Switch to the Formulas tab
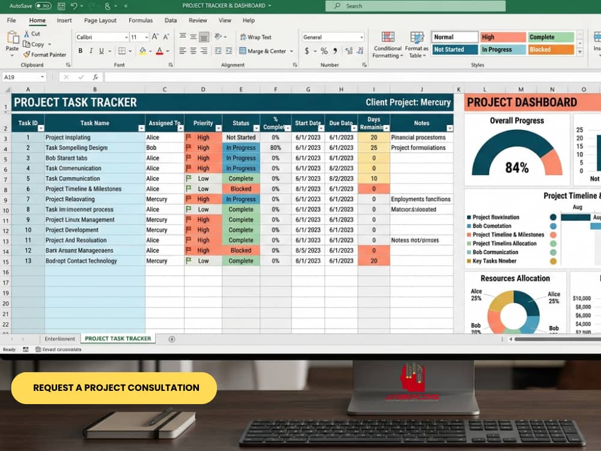The height and width of the screenshot is (451, 601). tap(140, 20)
